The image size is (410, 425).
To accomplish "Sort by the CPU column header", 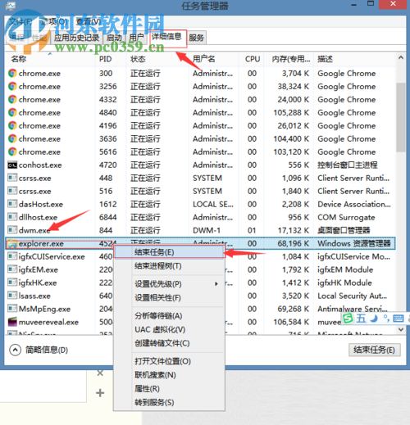I will pos(252,59).
